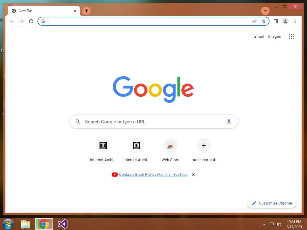
Task: Click the Add shortcut plus icon
Action: coord(204,146)
